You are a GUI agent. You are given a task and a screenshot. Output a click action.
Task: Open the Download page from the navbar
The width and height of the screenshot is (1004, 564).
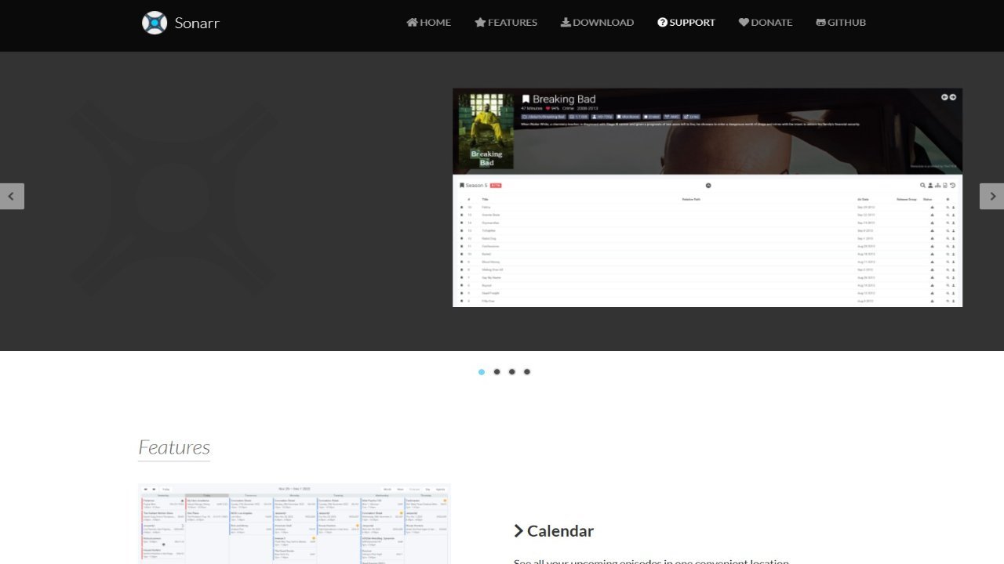597,23
